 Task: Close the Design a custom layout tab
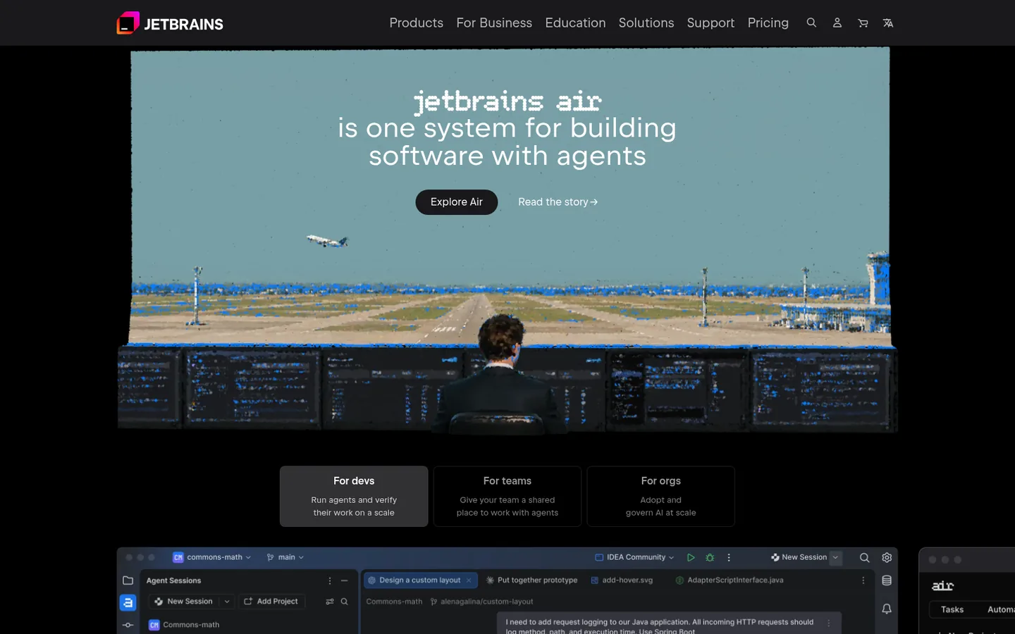pyautogui.click(x=469, y=580)
